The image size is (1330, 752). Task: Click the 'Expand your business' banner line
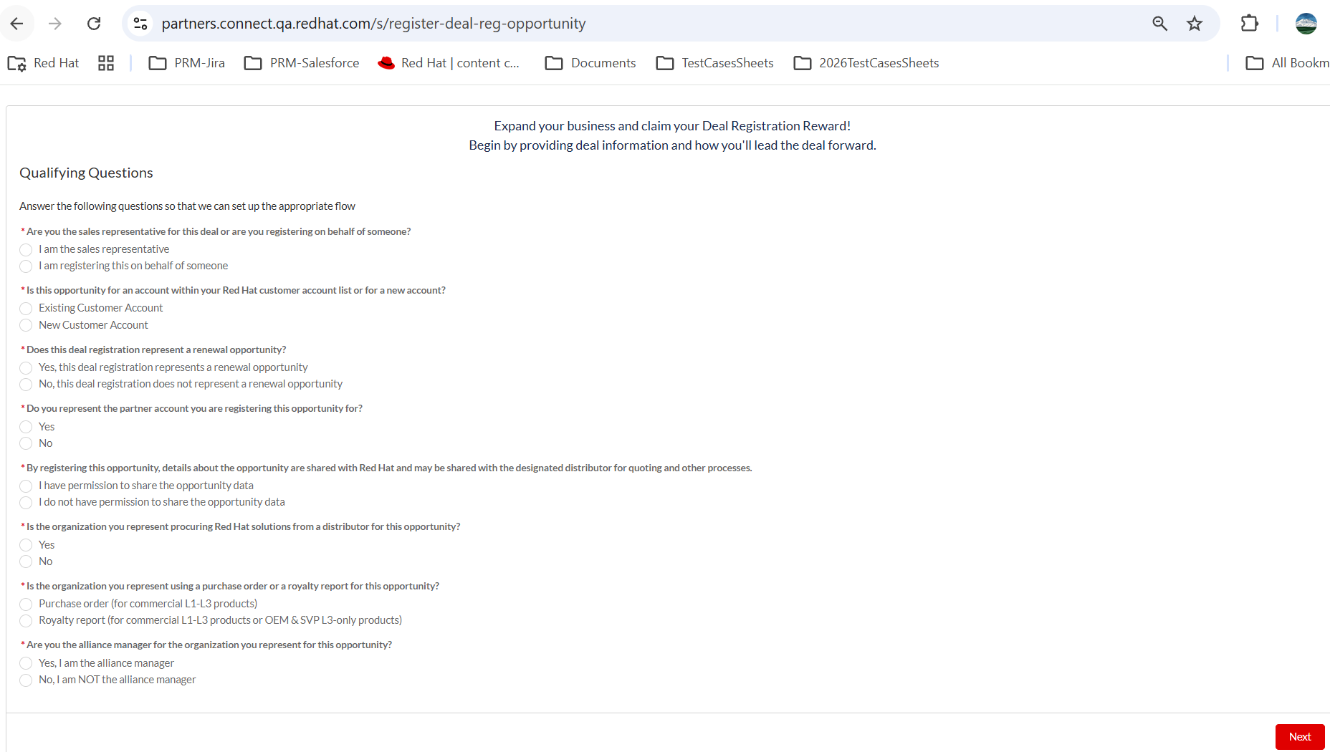click(x=672, y=126)
